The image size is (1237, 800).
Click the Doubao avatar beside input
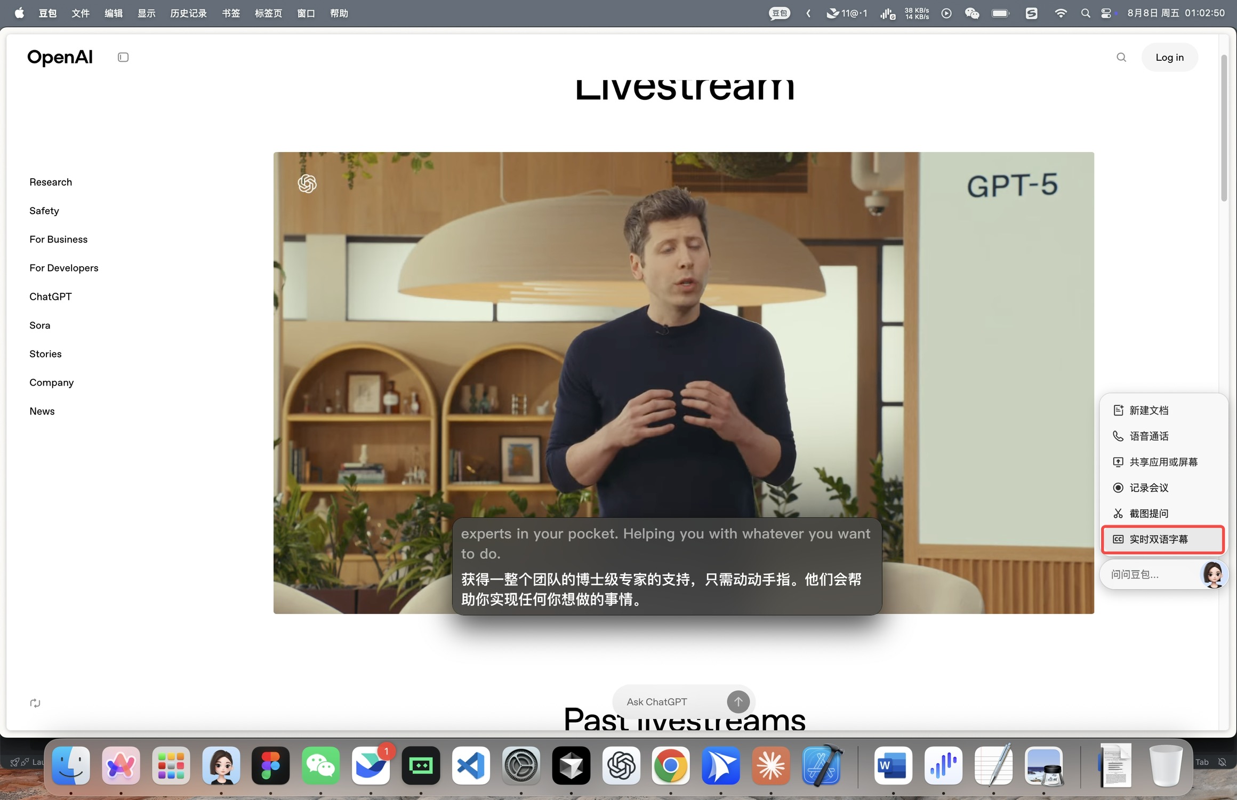point(1214,574)
